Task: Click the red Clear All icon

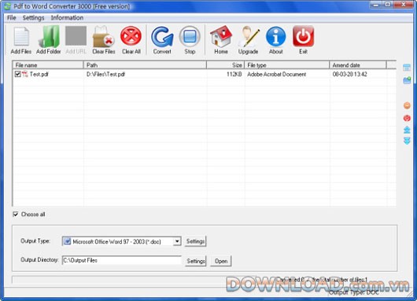Action: tap(131, 40)
